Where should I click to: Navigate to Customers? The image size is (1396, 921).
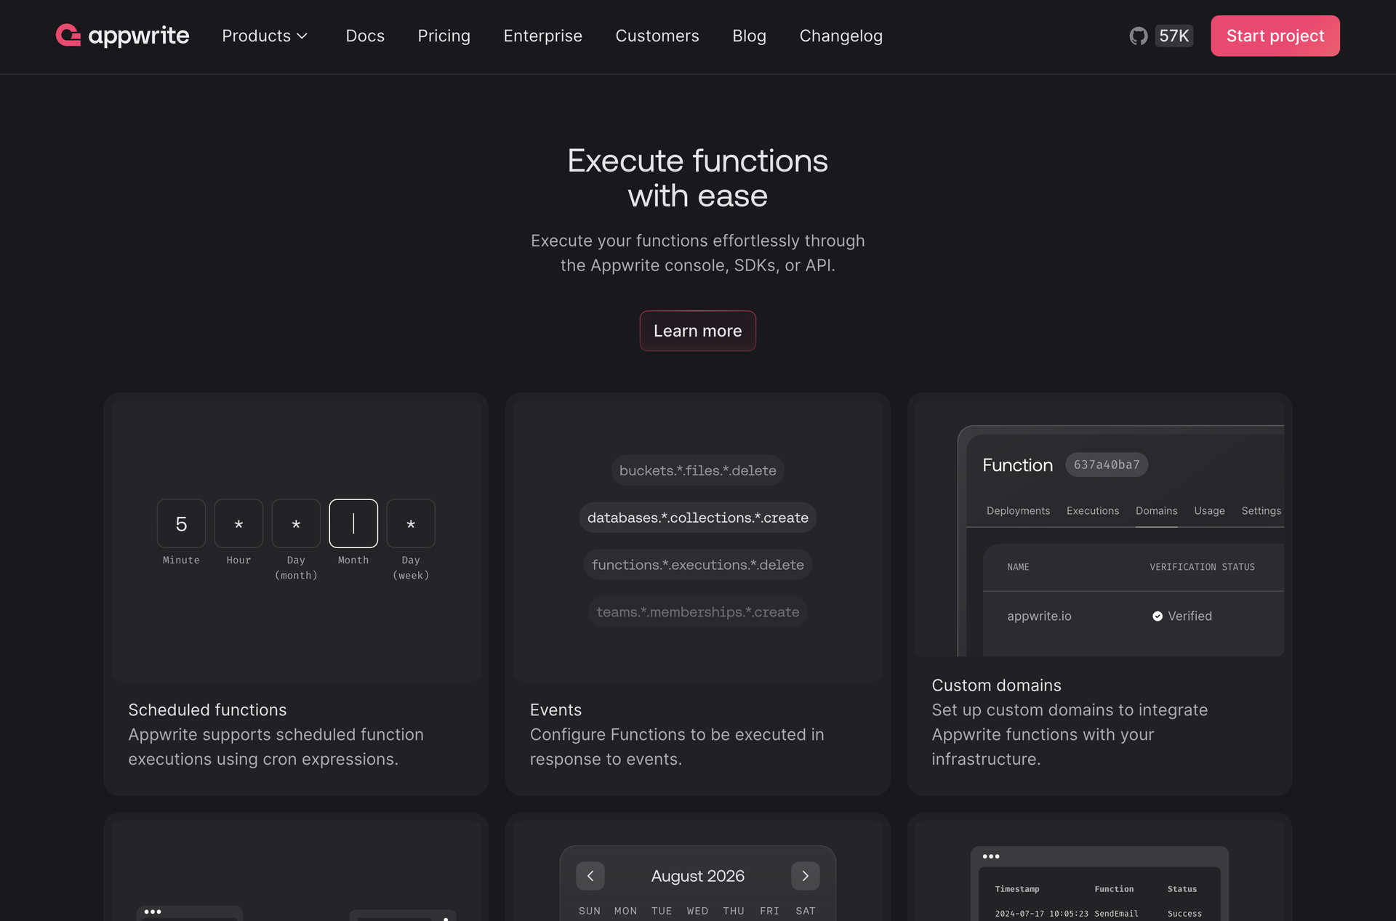pyautogui.click(x=657, y=36)
